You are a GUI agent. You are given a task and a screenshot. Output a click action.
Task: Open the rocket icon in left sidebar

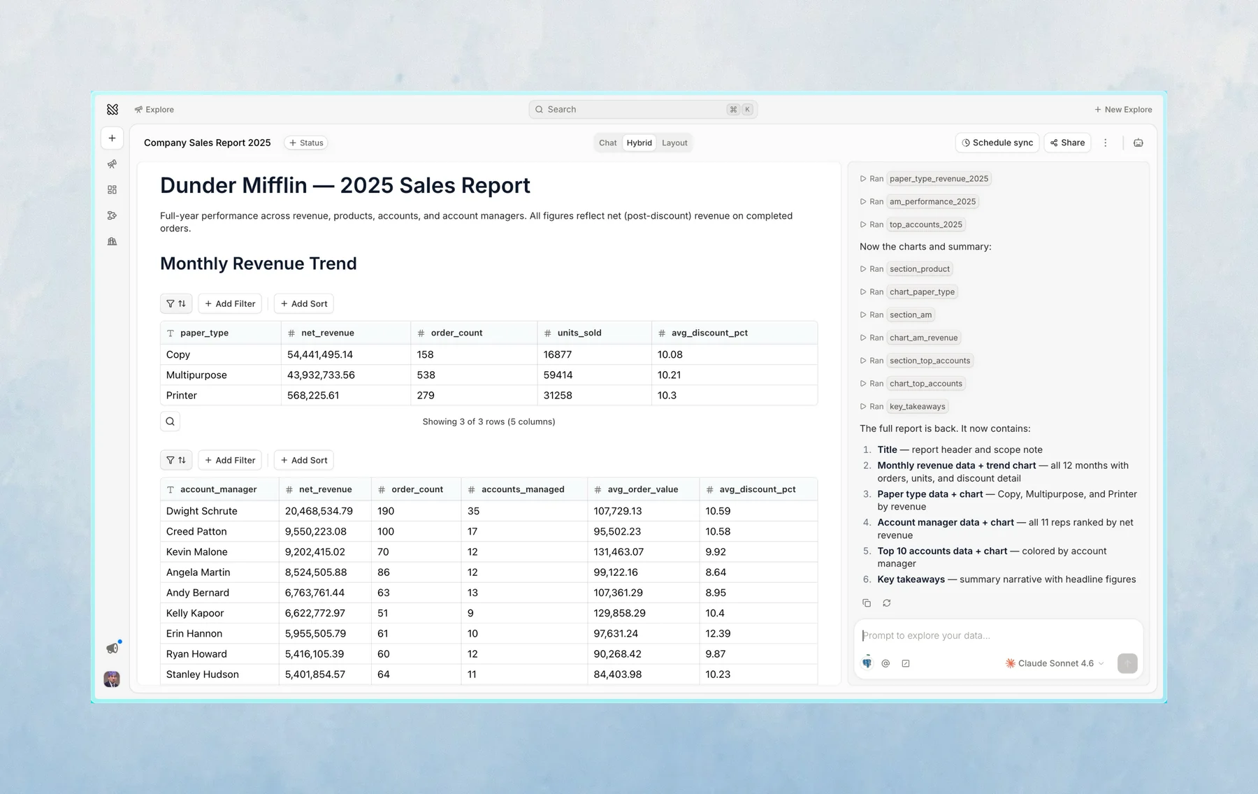tap(112, 164)
